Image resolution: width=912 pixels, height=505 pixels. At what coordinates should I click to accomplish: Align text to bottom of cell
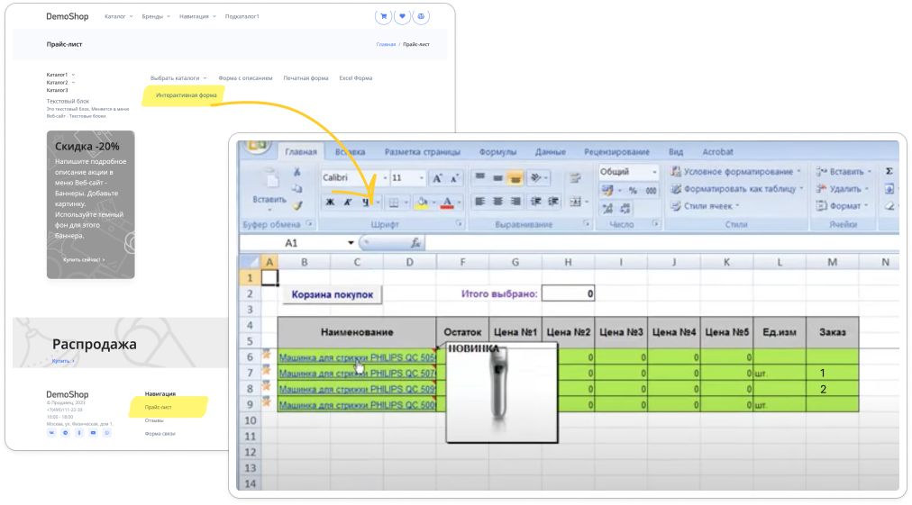pos(515,177)
